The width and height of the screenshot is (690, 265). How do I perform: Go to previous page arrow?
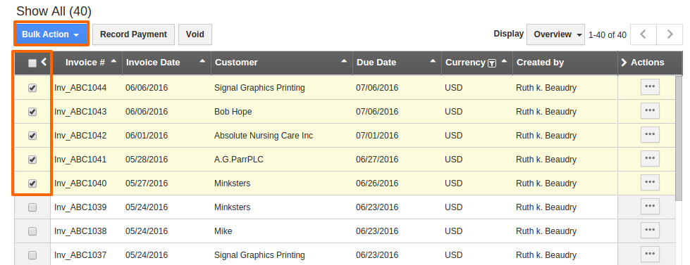click(x=643, y=34)
